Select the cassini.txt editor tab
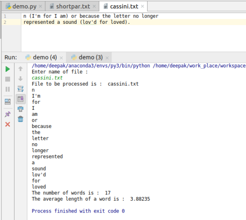 click(123, 7)
